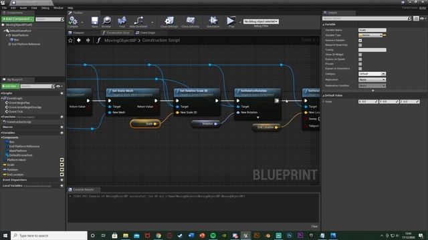Navigate back in graph history
Viewport: 428px width, 240px height.
(79, 40)
